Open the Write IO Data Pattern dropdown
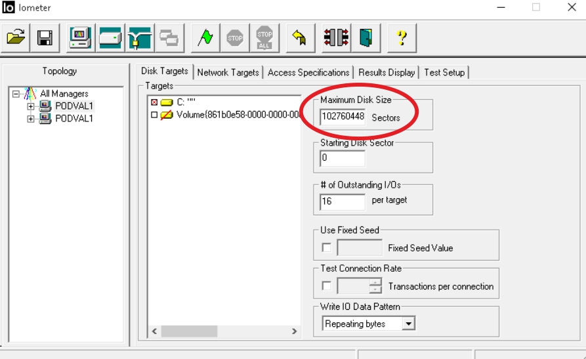Image resolution: width=586 pixels, height=359 pixels. tap(408, 324)
